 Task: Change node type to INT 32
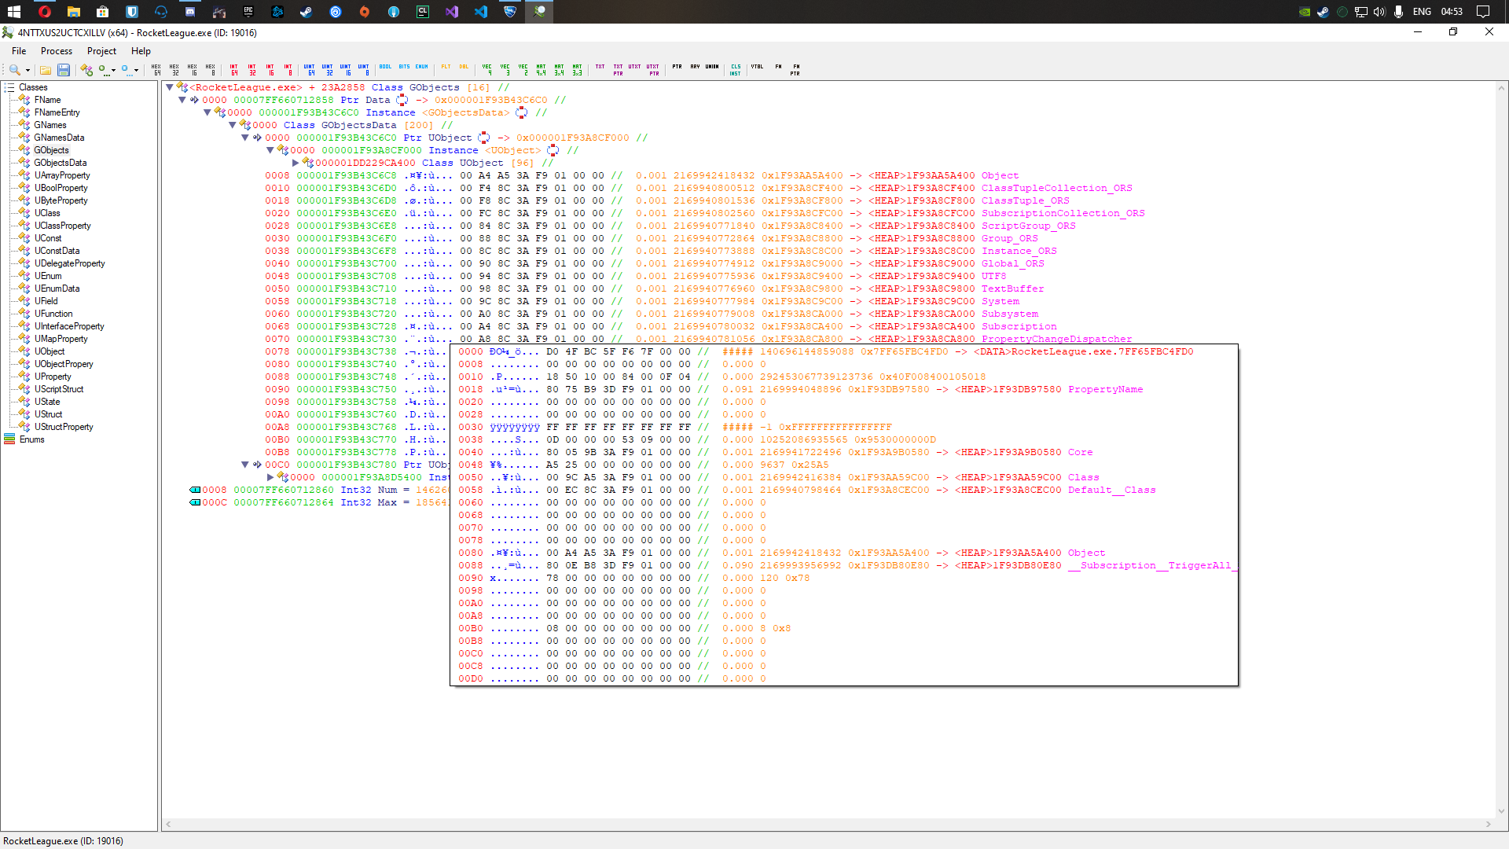(251, 69)
